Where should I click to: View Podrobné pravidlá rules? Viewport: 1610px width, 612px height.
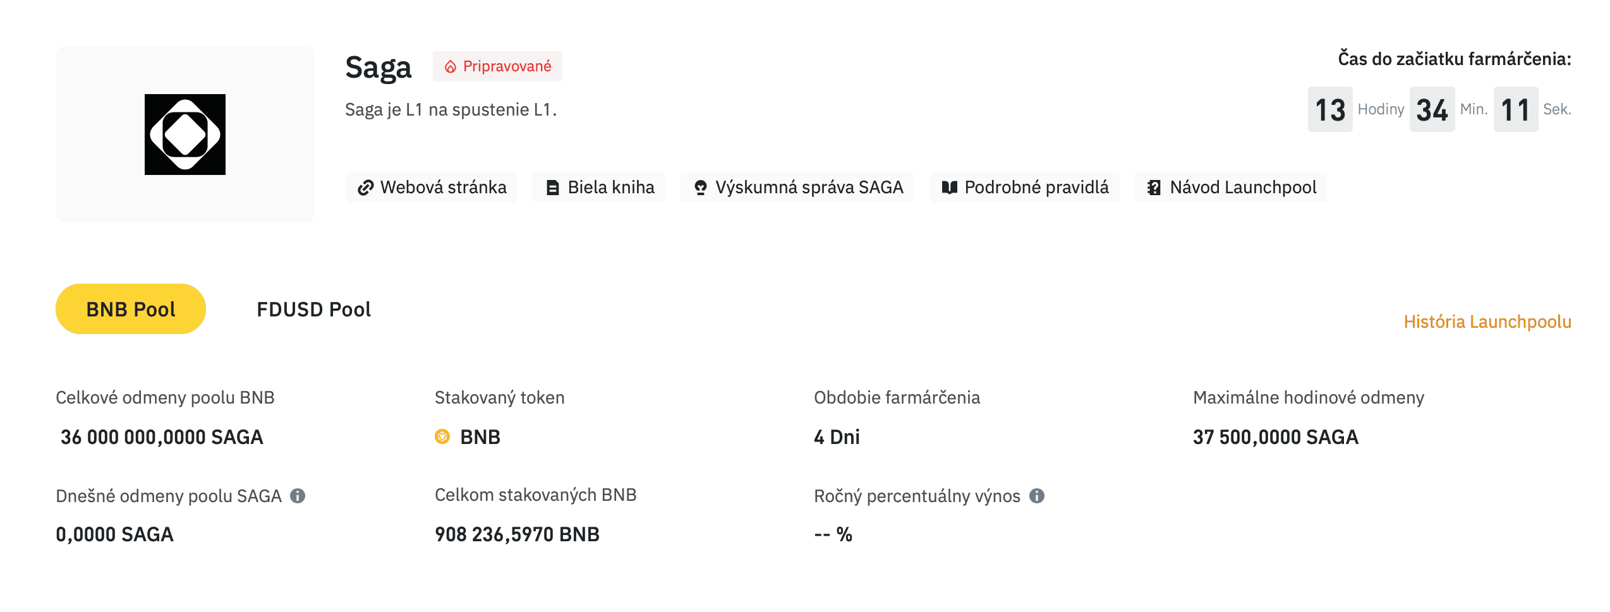[x=1036, y=188]
